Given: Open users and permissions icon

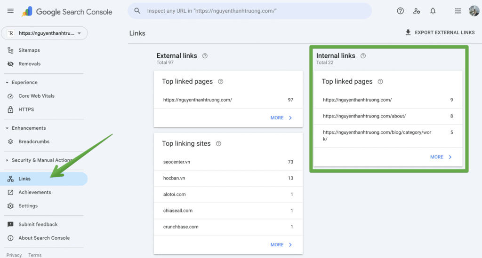Looking at the screenshot, I should (x=417, y=11).
